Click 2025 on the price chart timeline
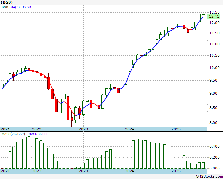This screenshot has width=223, height=179. [x=176, y=129]
